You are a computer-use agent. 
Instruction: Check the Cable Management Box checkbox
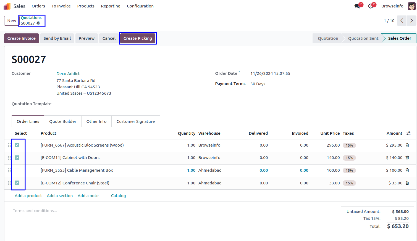coord(17,170)
